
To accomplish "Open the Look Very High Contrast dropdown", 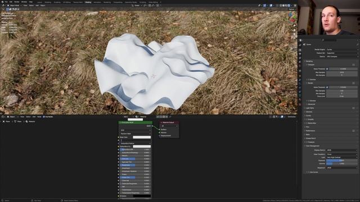I will 342,158.
